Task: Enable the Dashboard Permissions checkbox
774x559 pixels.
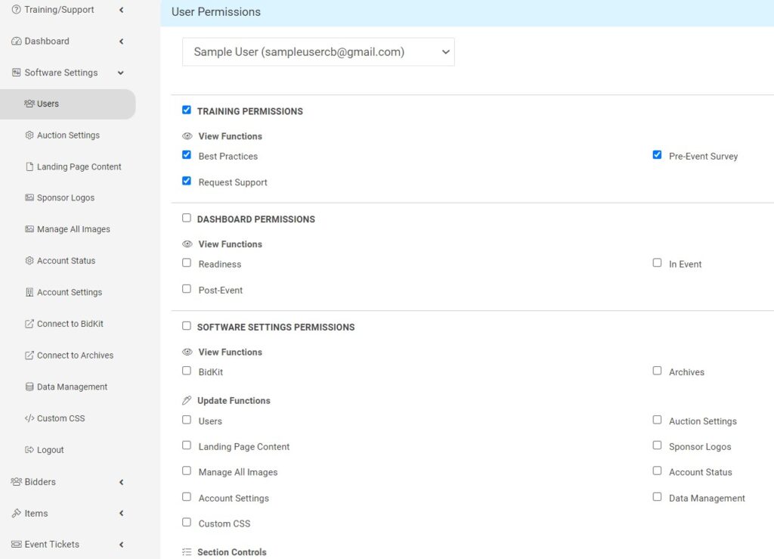Action: pos(187,218)
